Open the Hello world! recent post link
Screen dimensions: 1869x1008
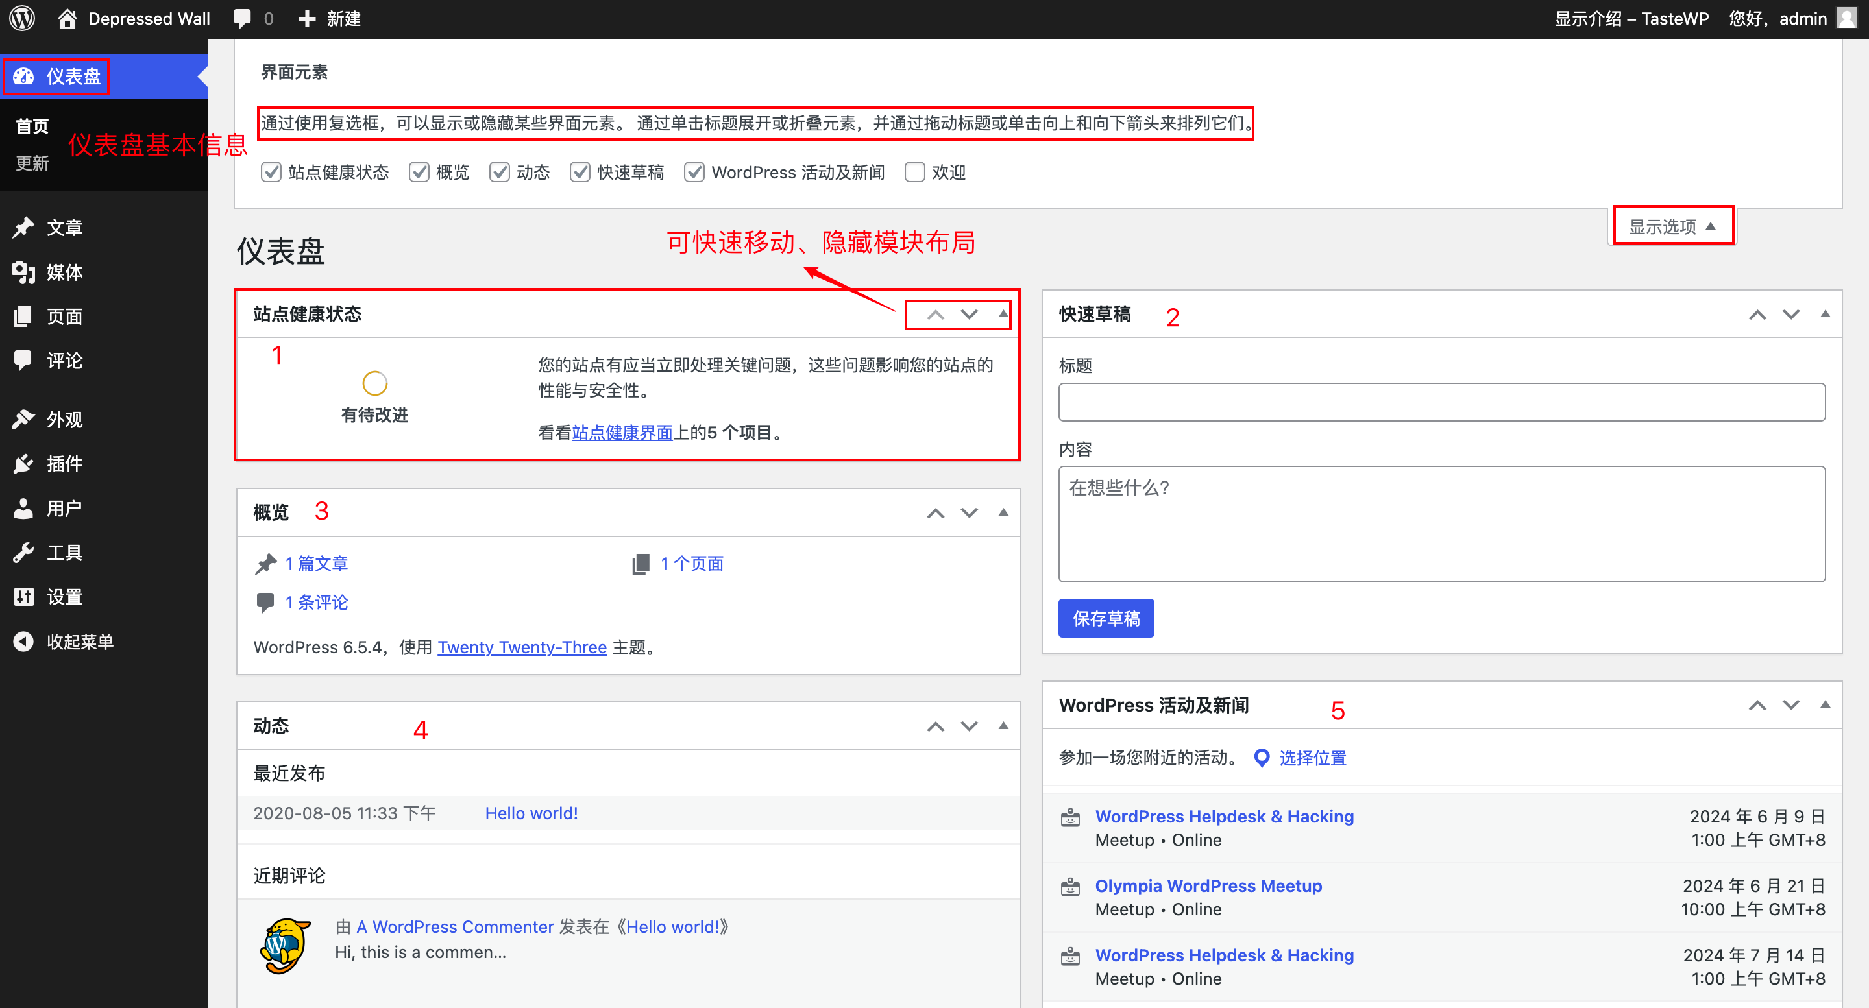(531, 813)
